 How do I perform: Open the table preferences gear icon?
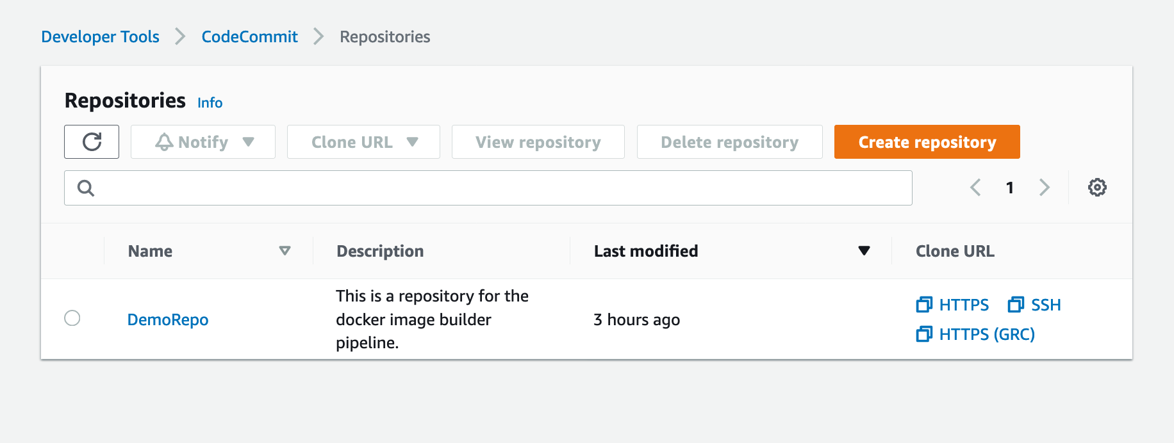(x=1097, y=187)
